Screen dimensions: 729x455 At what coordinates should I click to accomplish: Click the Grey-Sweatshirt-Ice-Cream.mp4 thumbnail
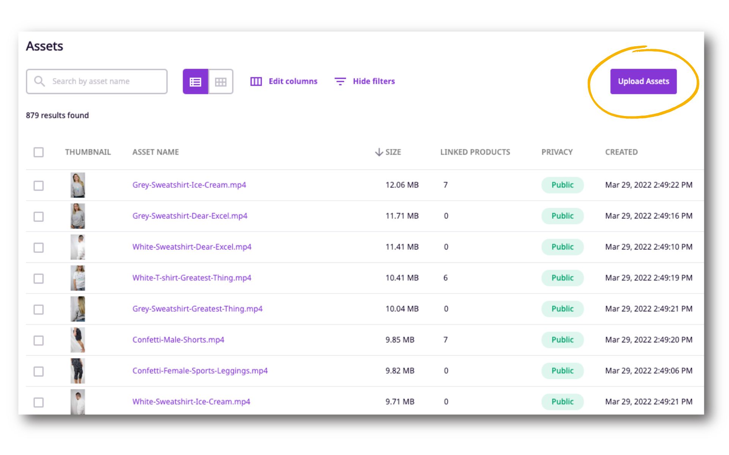[x=77, y=185]
